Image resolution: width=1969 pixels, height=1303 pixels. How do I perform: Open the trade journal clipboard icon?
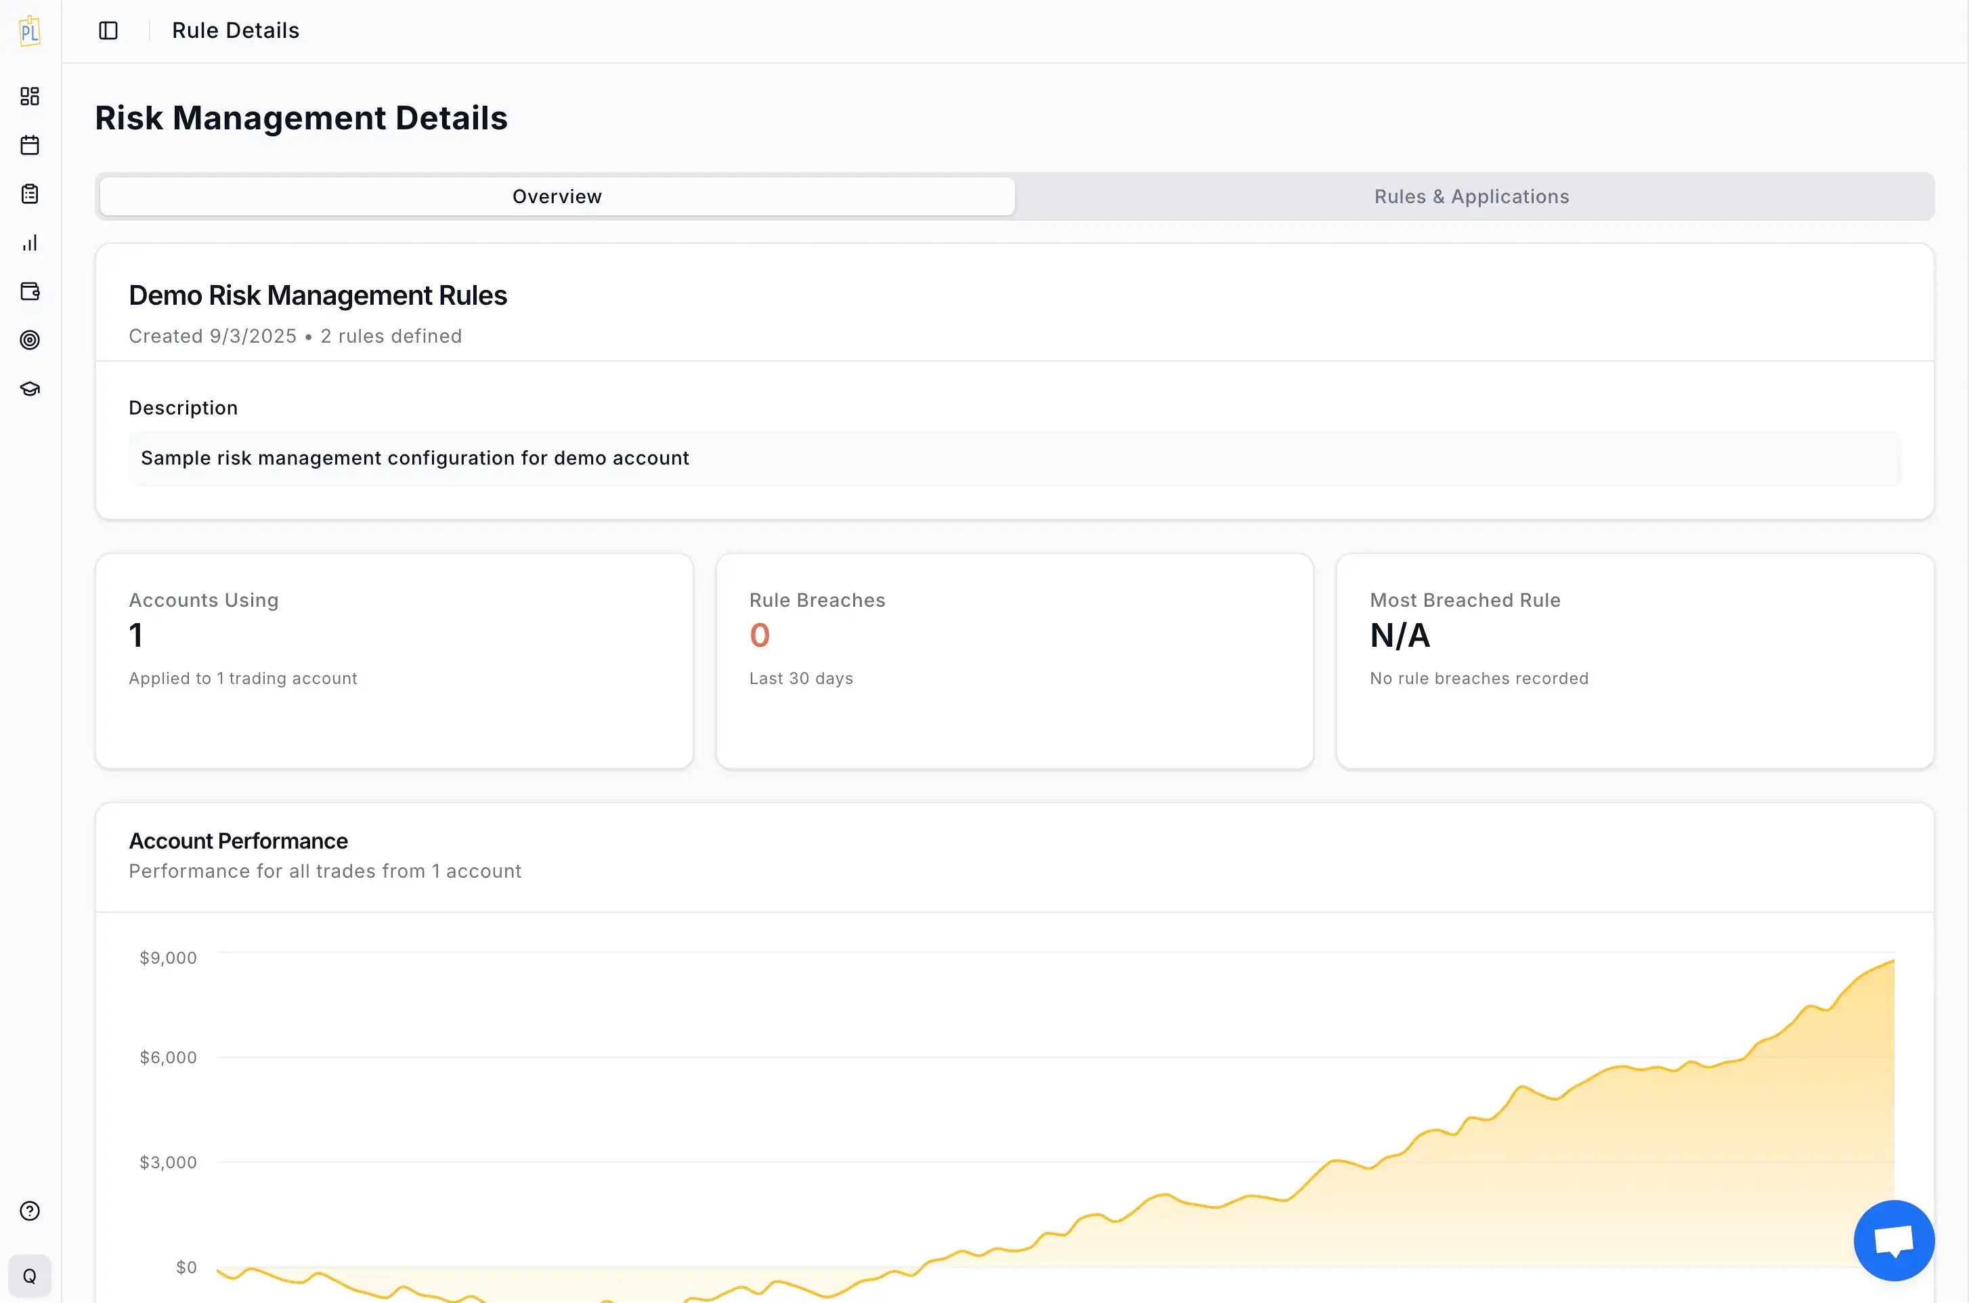pos(30,194)
